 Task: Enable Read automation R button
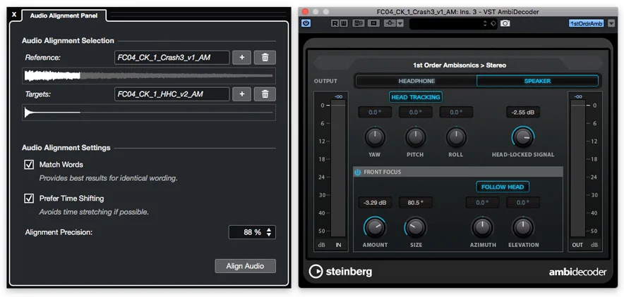(x=335, y=23)
